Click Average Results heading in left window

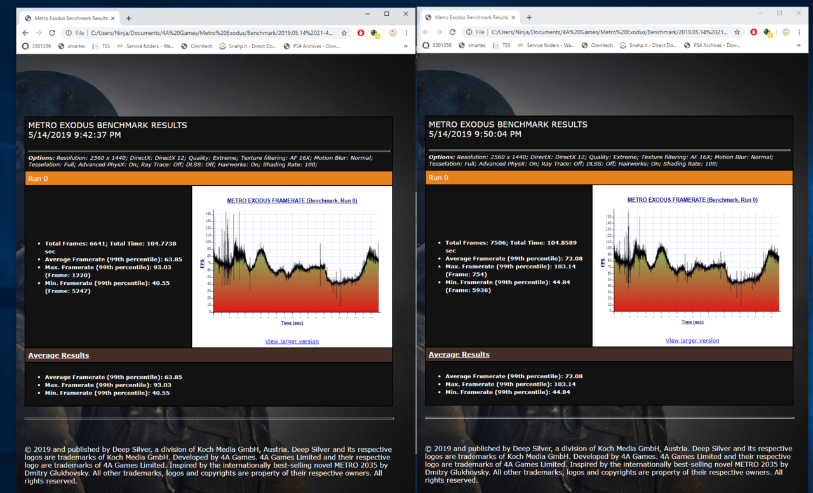tap(58, 355)
